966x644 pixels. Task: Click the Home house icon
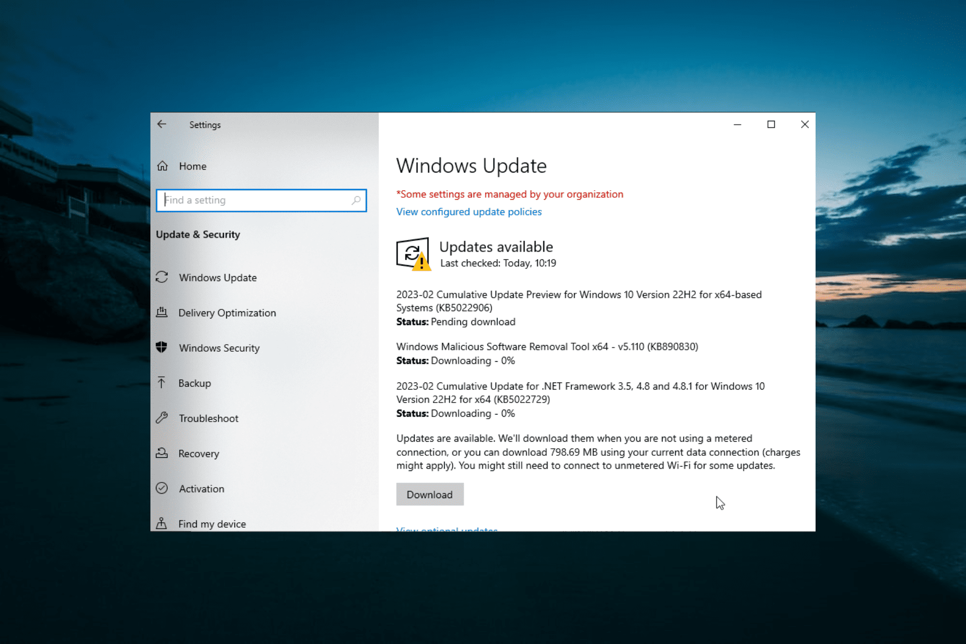pos(163,166)
